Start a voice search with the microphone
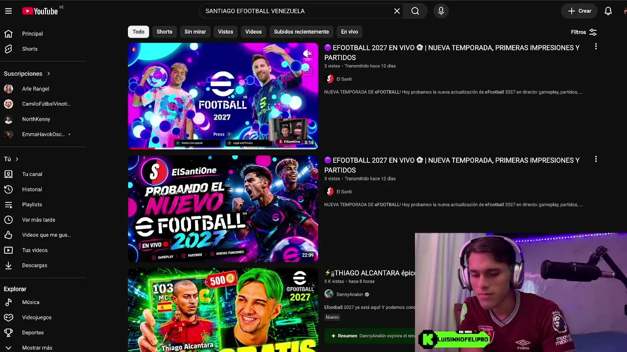 pyautogui.click(x=441, y=11)
